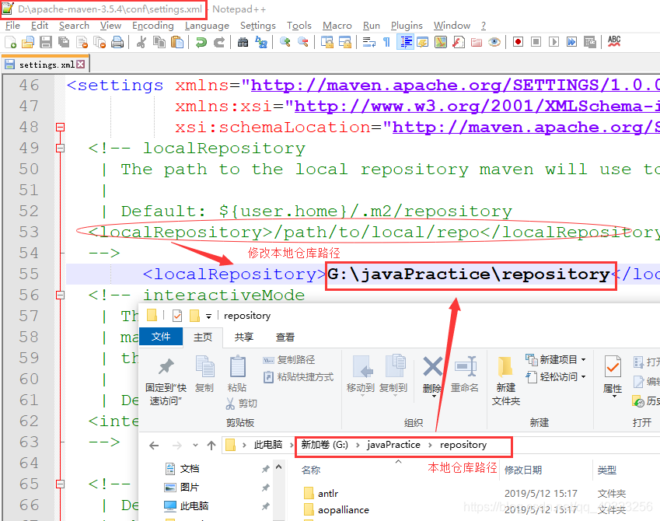Viewport: 660px width, 521px height.
Task: Cut selection with the scissors icon
Action: point(141,42)
